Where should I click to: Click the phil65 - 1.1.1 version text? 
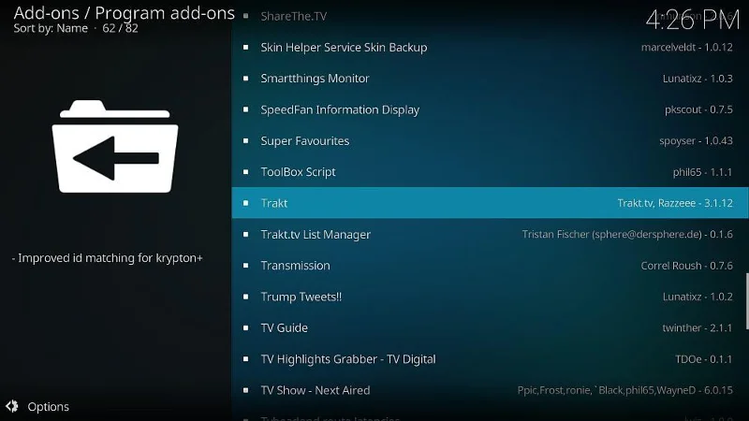click(x=703, y=172)
